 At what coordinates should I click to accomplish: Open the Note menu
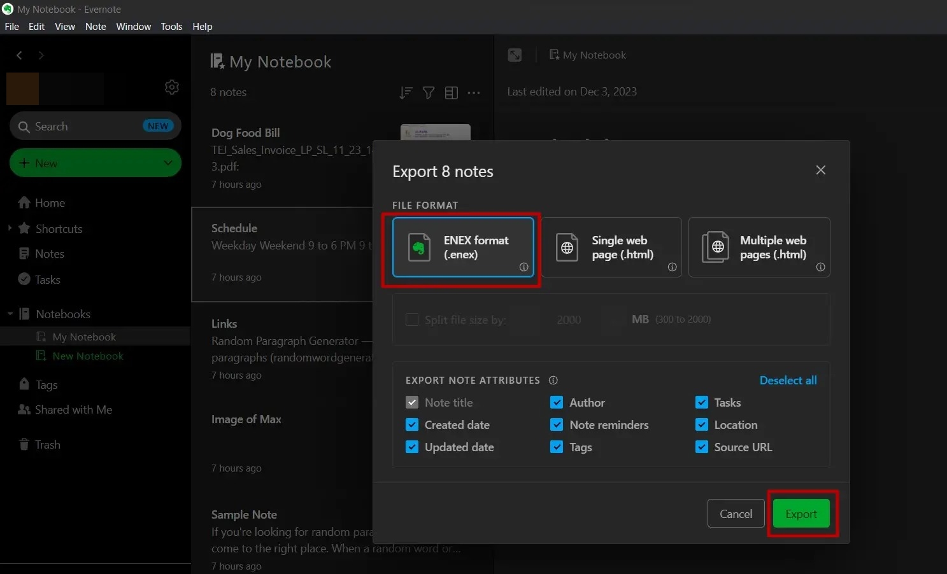pyautogui.click(x=96, y=26)
